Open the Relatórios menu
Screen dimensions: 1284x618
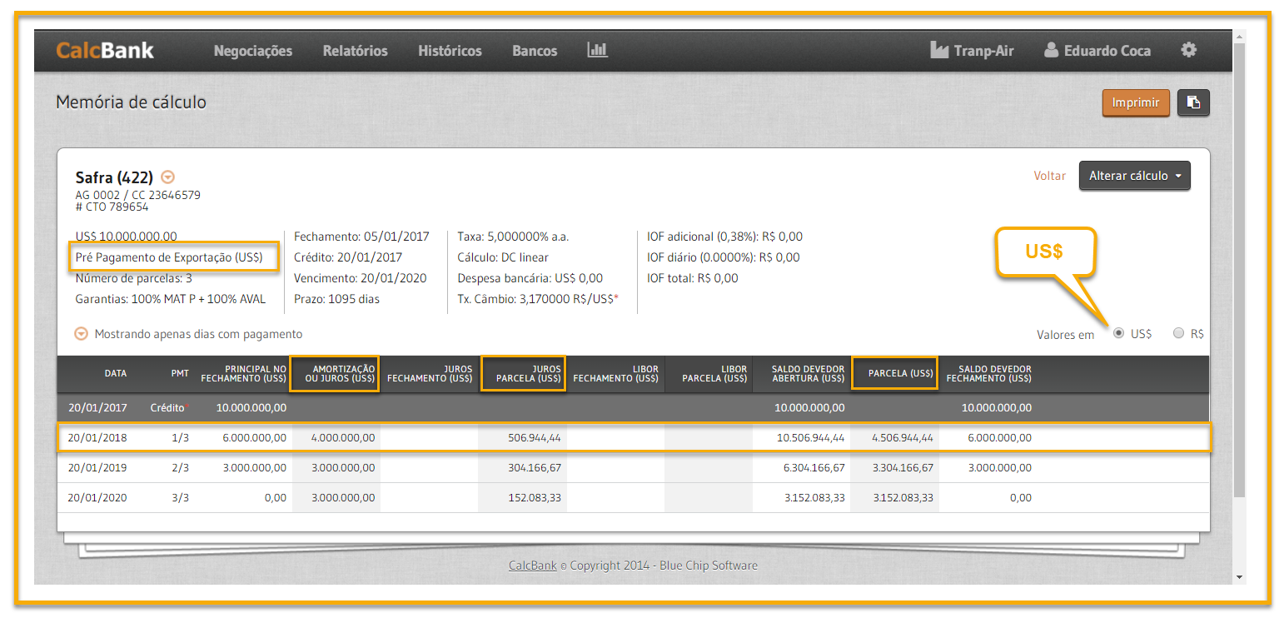point(356,51)
